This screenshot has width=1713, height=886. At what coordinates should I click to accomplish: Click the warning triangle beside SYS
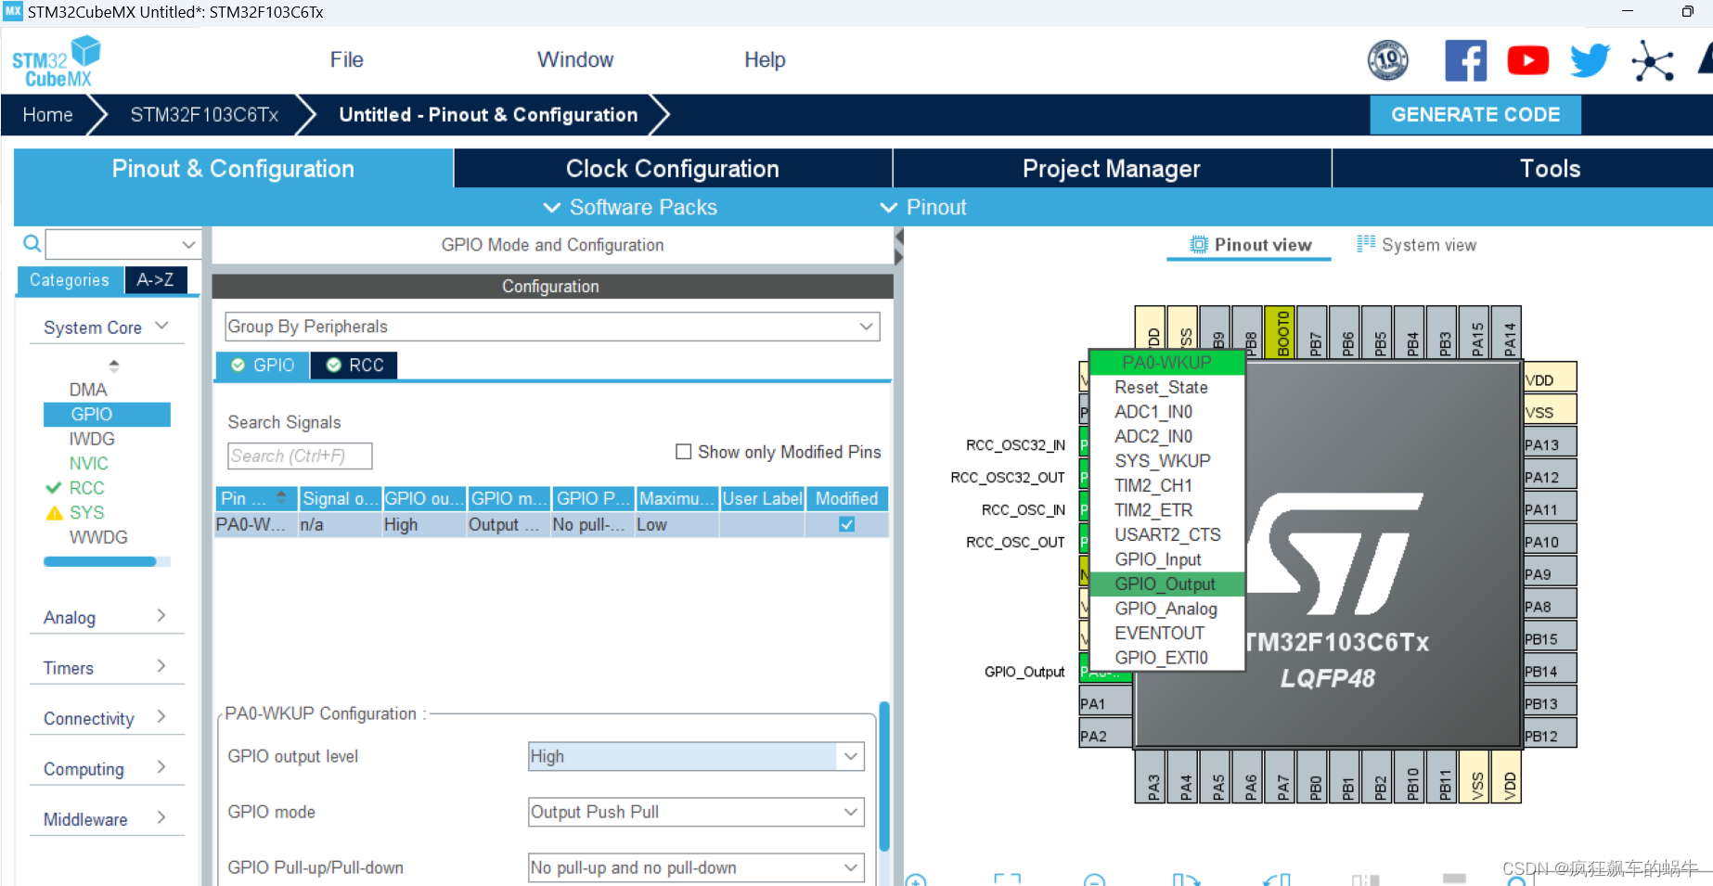55,513
